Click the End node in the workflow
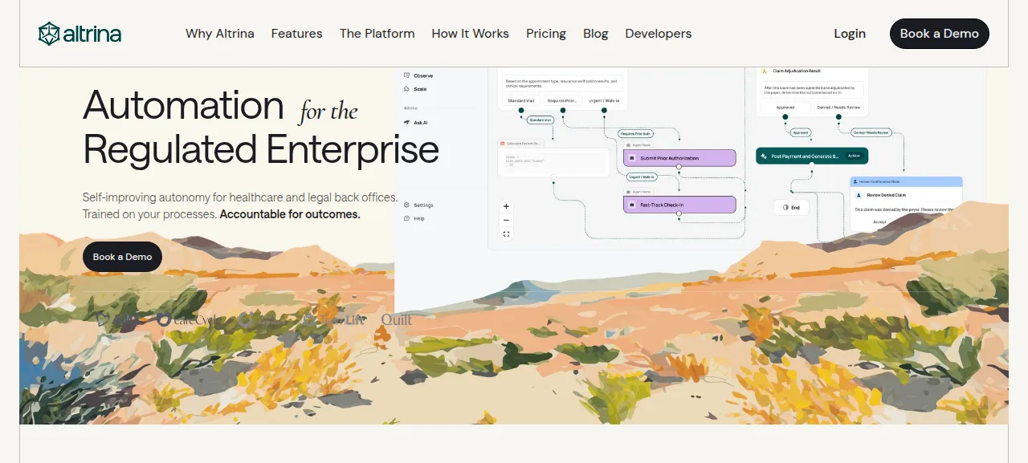Screen dimensions: 1028x463 (791, 207)
